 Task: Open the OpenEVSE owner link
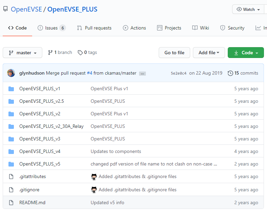click(x=26, y=9)
